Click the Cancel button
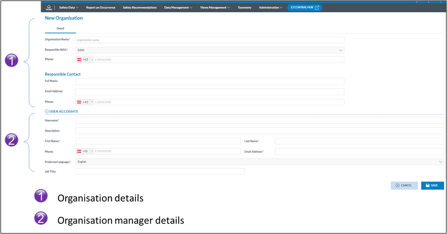Viewport: 447px width, 234px height. (x=404, y=185)
